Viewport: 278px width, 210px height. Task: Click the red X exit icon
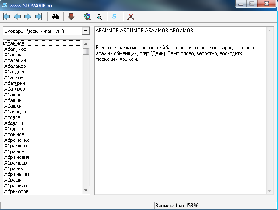pyautogui.click(x=131, y=17)
